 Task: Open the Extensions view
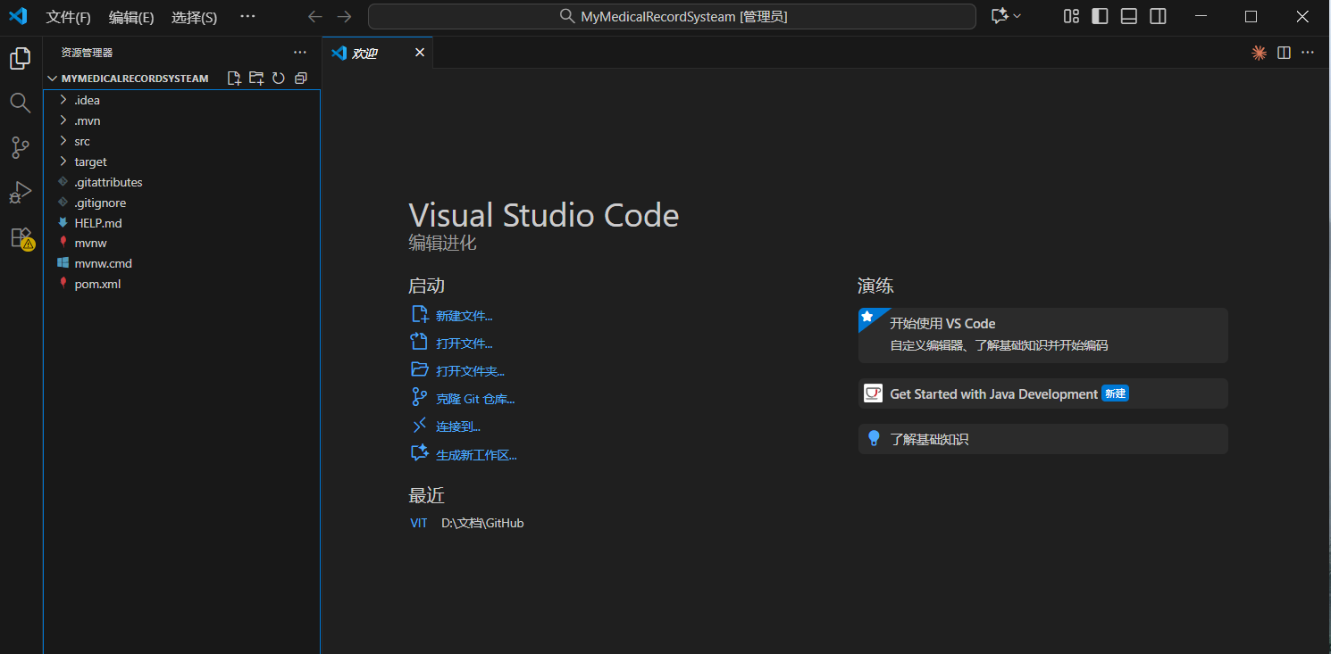point(20,238)
